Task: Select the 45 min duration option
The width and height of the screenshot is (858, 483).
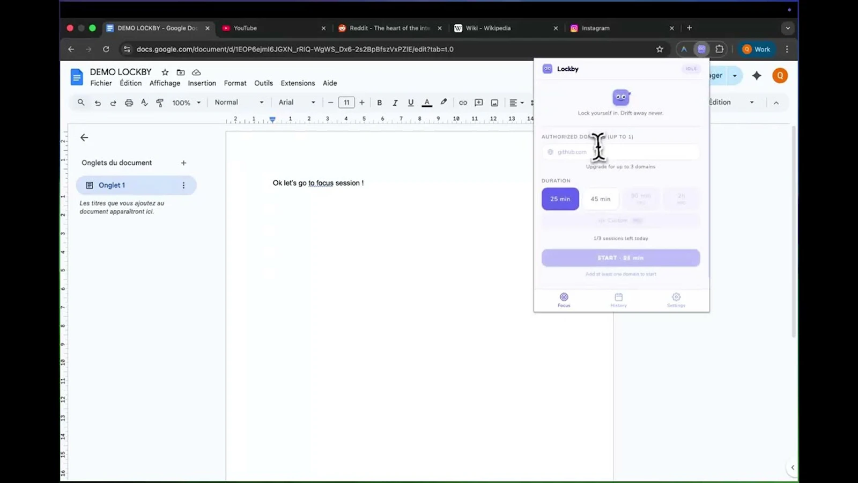Action: [x=601, y=199]
